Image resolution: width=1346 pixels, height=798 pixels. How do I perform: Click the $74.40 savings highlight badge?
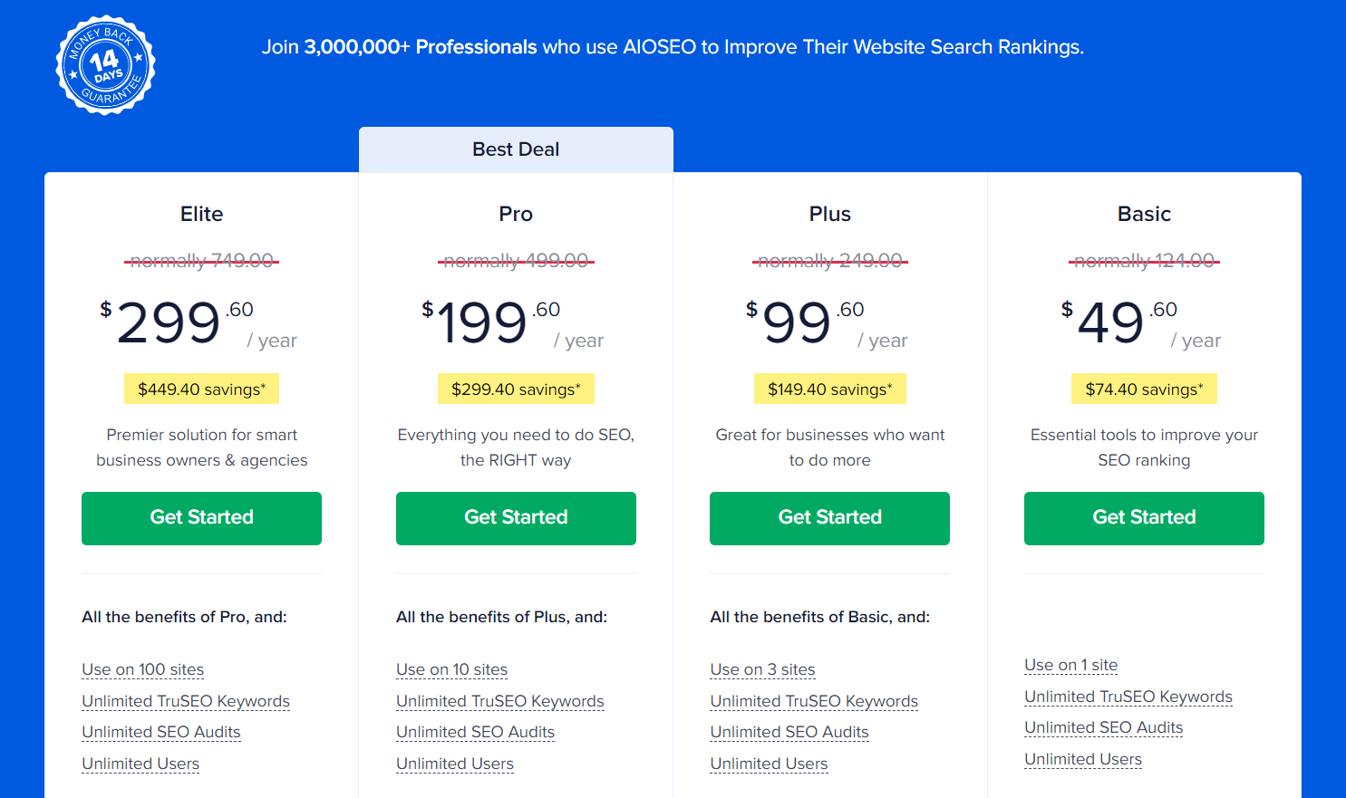coord(1144,389)
